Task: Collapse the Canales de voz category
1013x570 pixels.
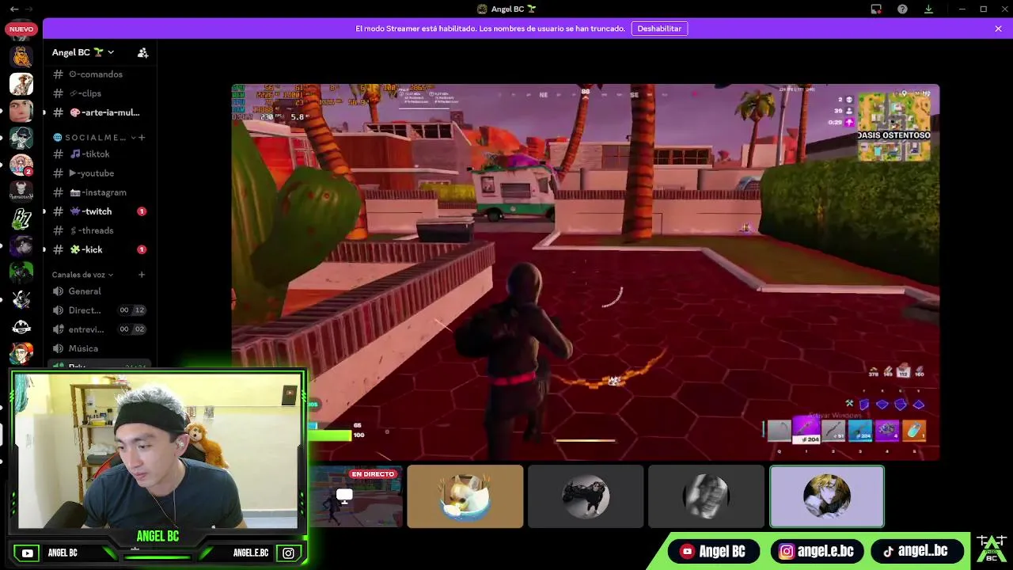Action: coord(82,275)
